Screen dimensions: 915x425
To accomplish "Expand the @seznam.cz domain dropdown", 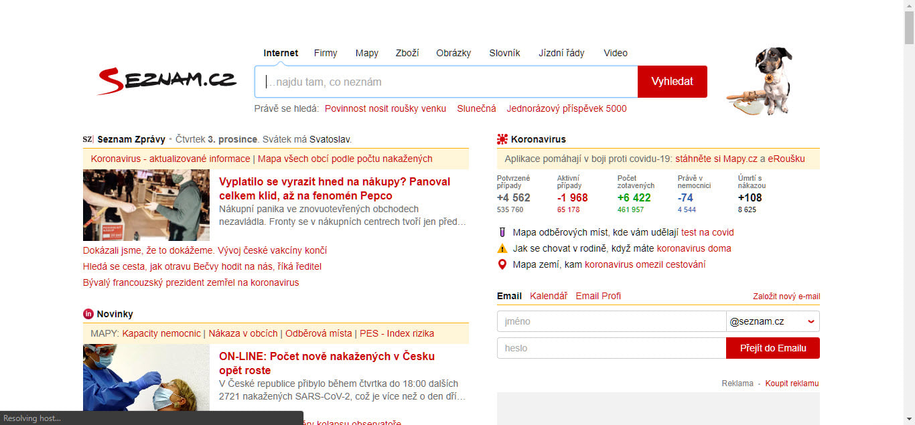I will coord(773,321).
